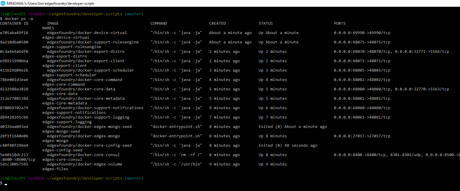Screen dimensions: 460x191
Task: Click the docker-export-distro image name
Action: 86,52
